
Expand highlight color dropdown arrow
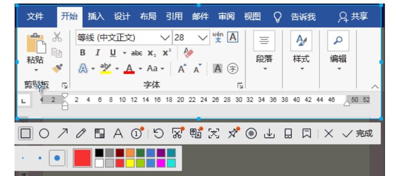[x=117, y=68]
